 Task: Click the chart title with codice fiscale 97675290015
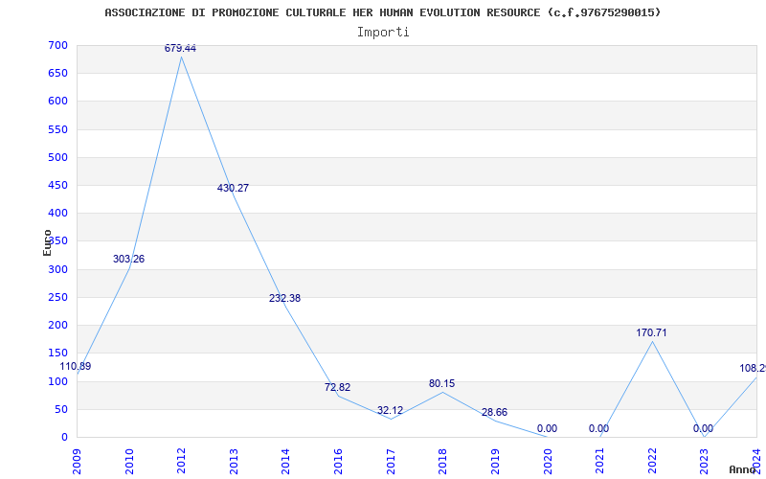(x=382, y=12)
